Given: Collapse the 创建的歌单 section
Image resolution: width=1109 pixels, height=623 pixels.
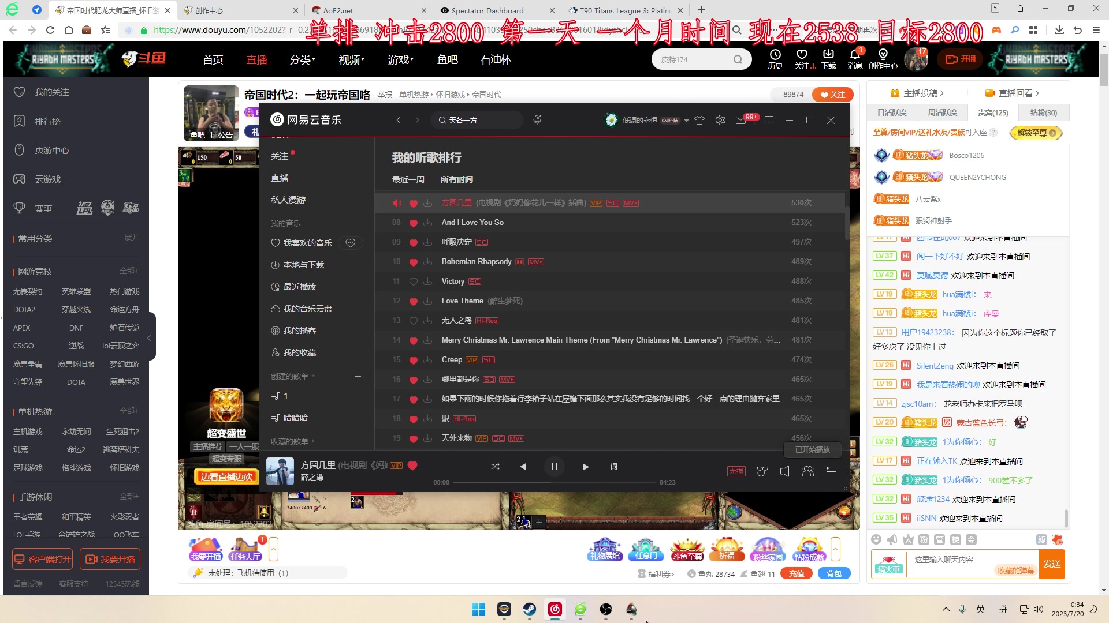Looking at the screenshot, I should (293, 376).
